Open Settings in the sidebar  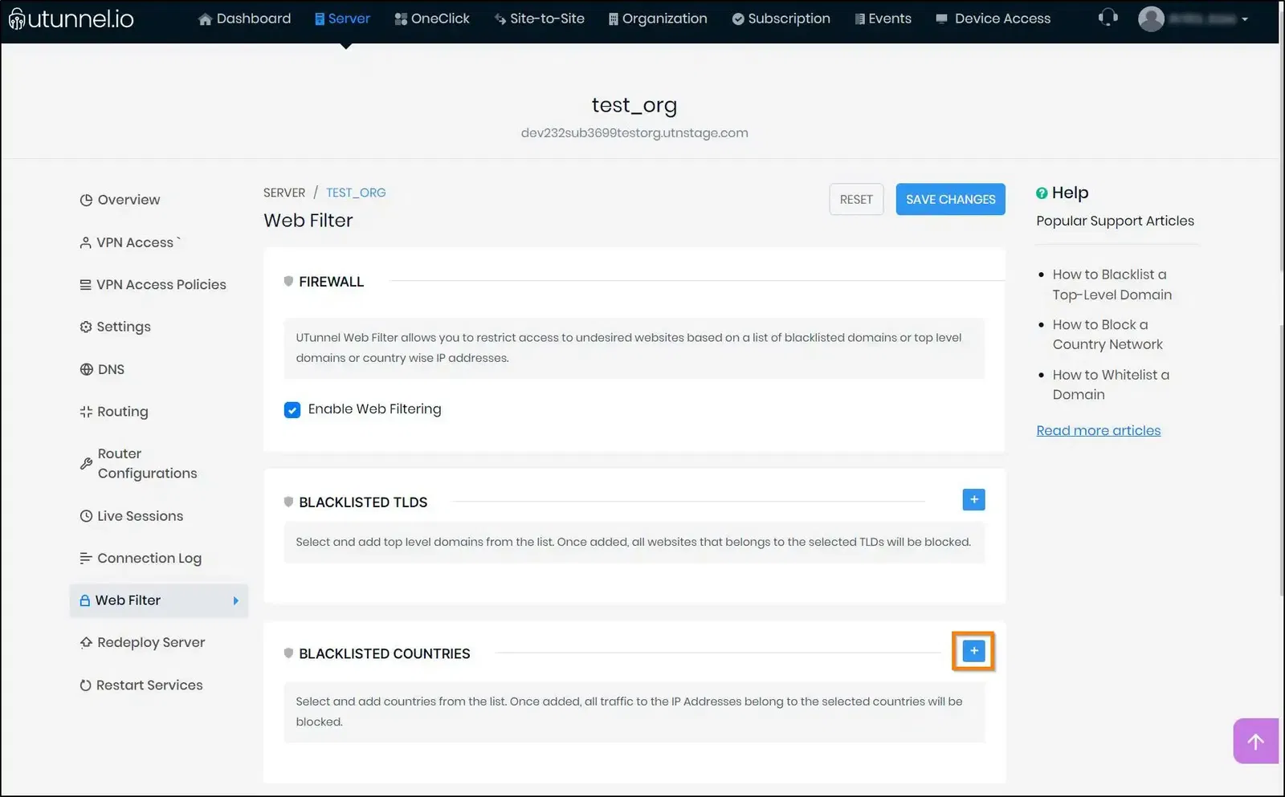coord(115,327)
